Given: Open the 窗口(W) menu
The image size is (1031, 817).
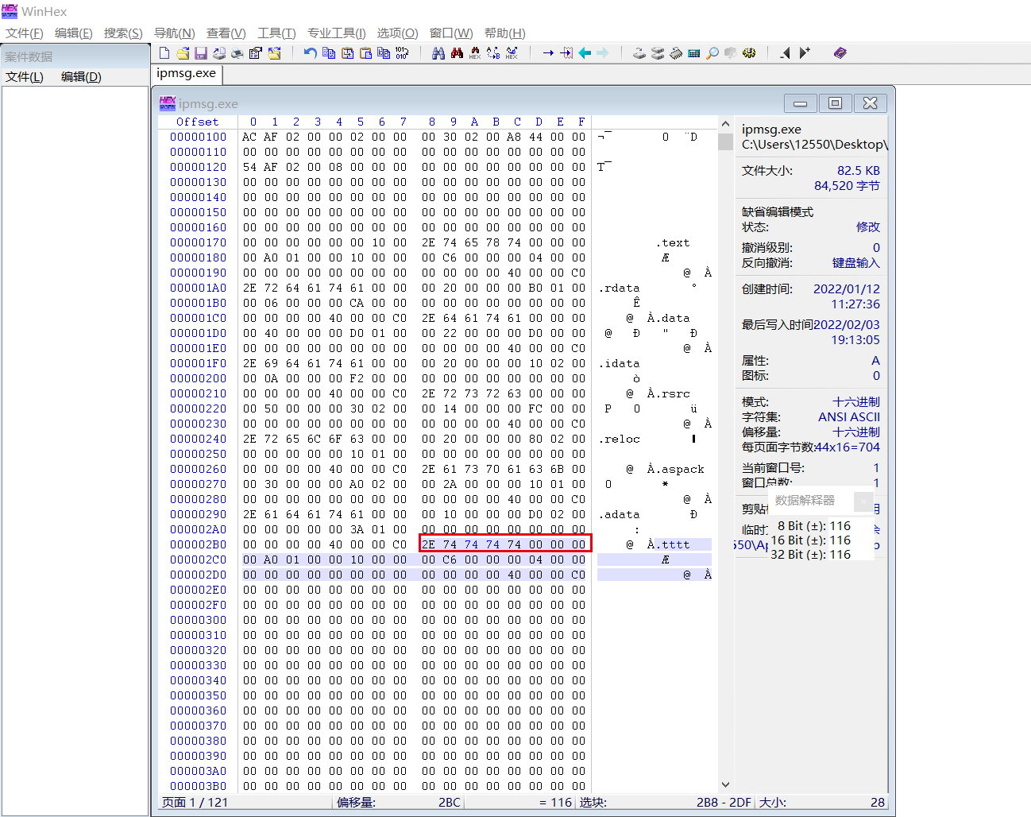Looking at the screenshot, I should 451,33.
